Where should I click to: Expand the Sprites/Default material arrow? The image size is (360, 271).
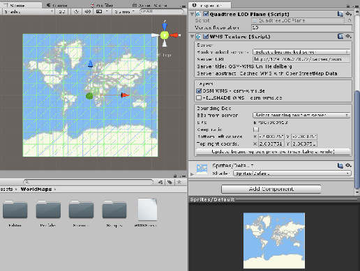coord(192,174)
